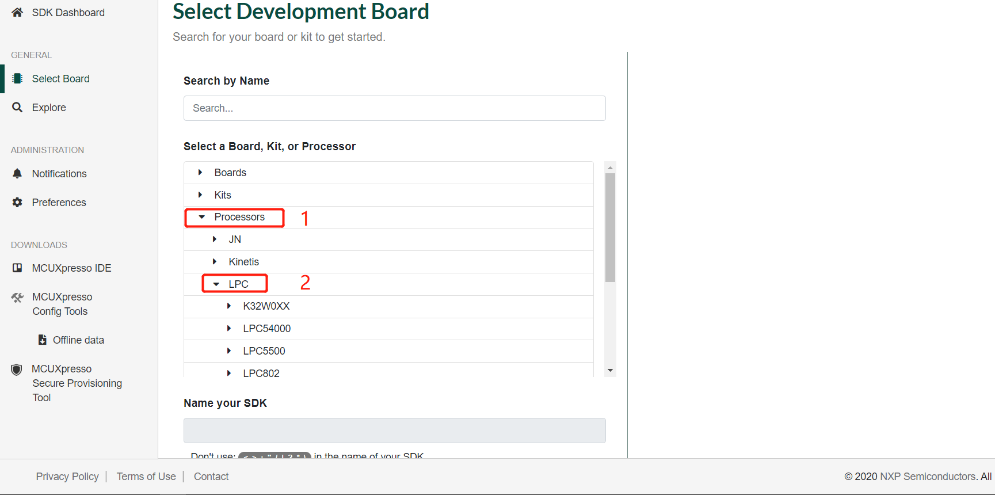Open the Explore menu item
This screenshot has width=995, height=495.
pyautogui.click(x=49, y=108)
